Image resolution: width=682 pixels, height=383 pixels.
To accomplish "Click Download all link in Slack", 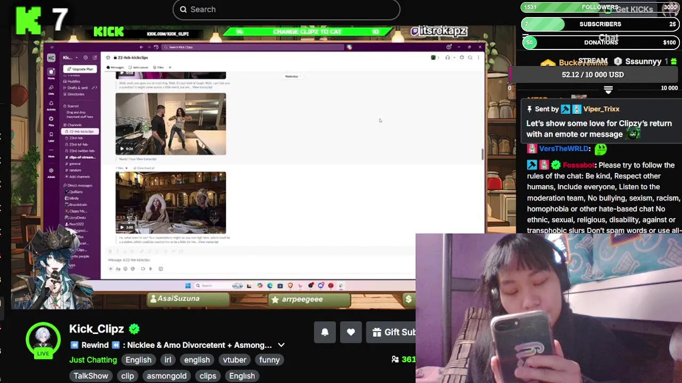I will point(144,168).
